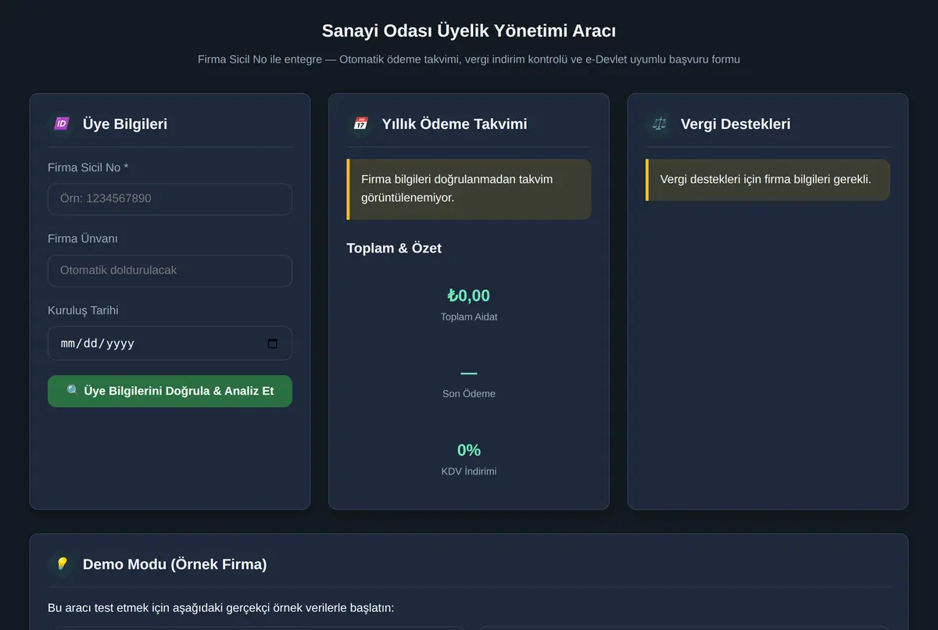Viewport: 938px width, 630px height.
Task: Click the Demo Modu (Örnek Firma) heading
Action: [x=174, y=564]
